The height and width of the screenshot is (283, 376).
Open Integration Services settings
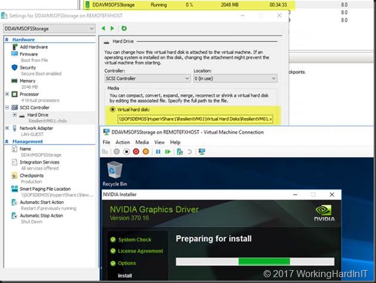[39, 162]
